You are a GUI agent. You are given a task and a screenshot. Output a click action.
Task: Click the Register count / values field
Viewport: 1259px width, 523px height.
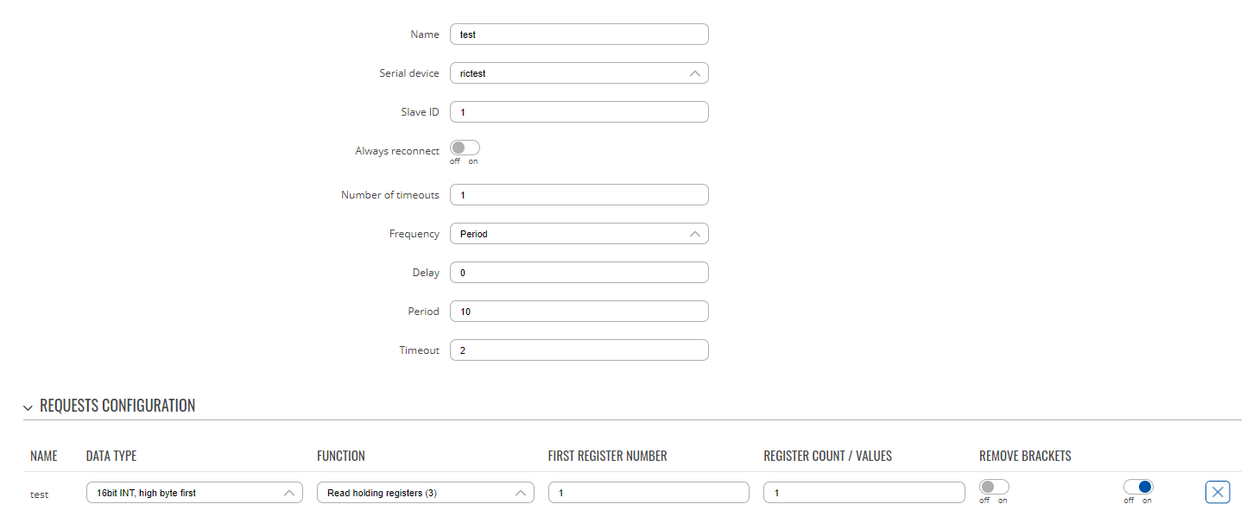click(x=864, y=493)
